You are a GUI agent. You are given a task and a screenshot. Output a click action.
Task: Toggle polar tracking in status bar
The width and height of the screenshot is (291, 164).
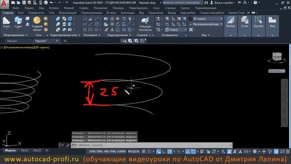tap(170, 152)
